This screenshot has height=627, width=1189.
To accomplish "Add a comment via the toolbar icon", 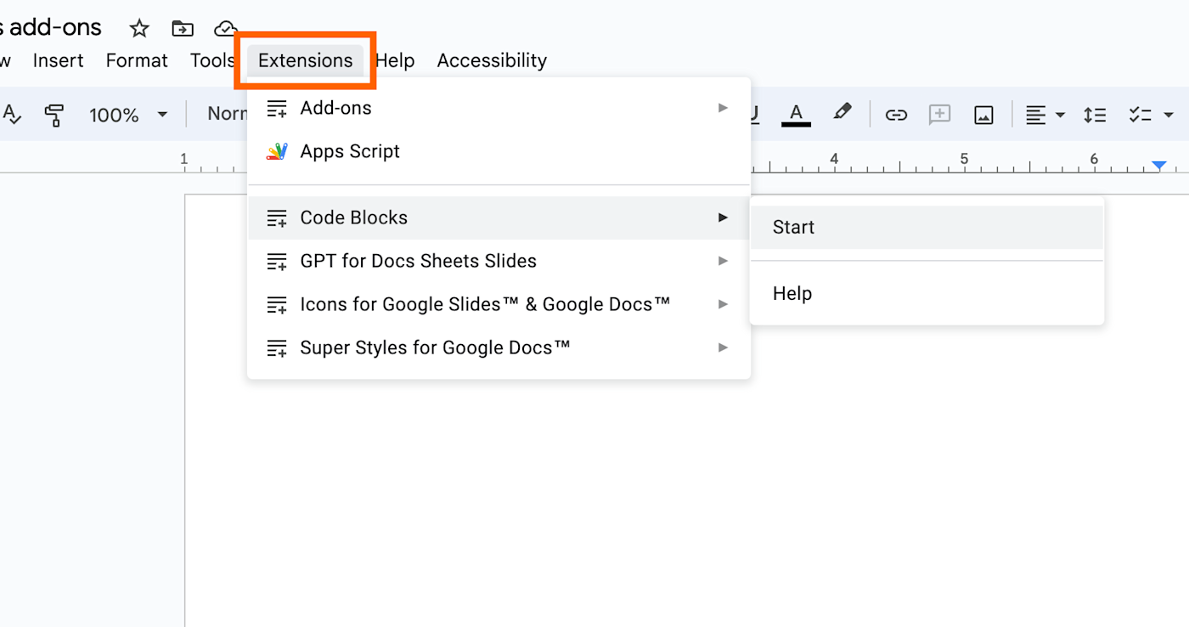I will click(939, 115).
